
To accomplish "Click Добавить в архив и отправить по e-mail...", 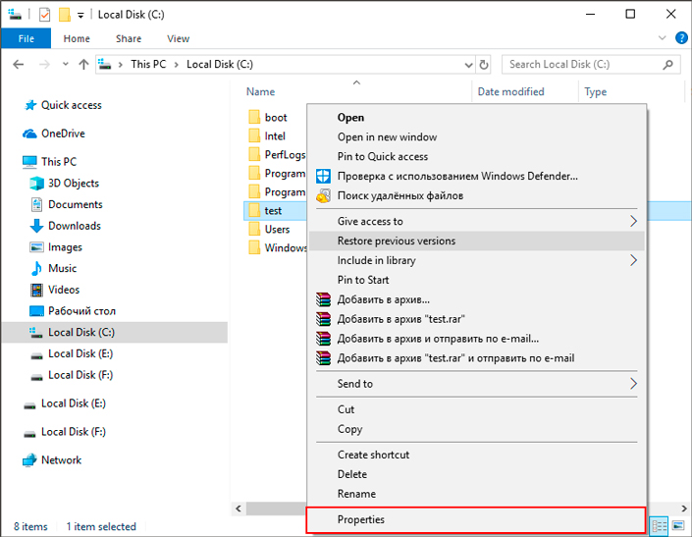I will 477,339.
